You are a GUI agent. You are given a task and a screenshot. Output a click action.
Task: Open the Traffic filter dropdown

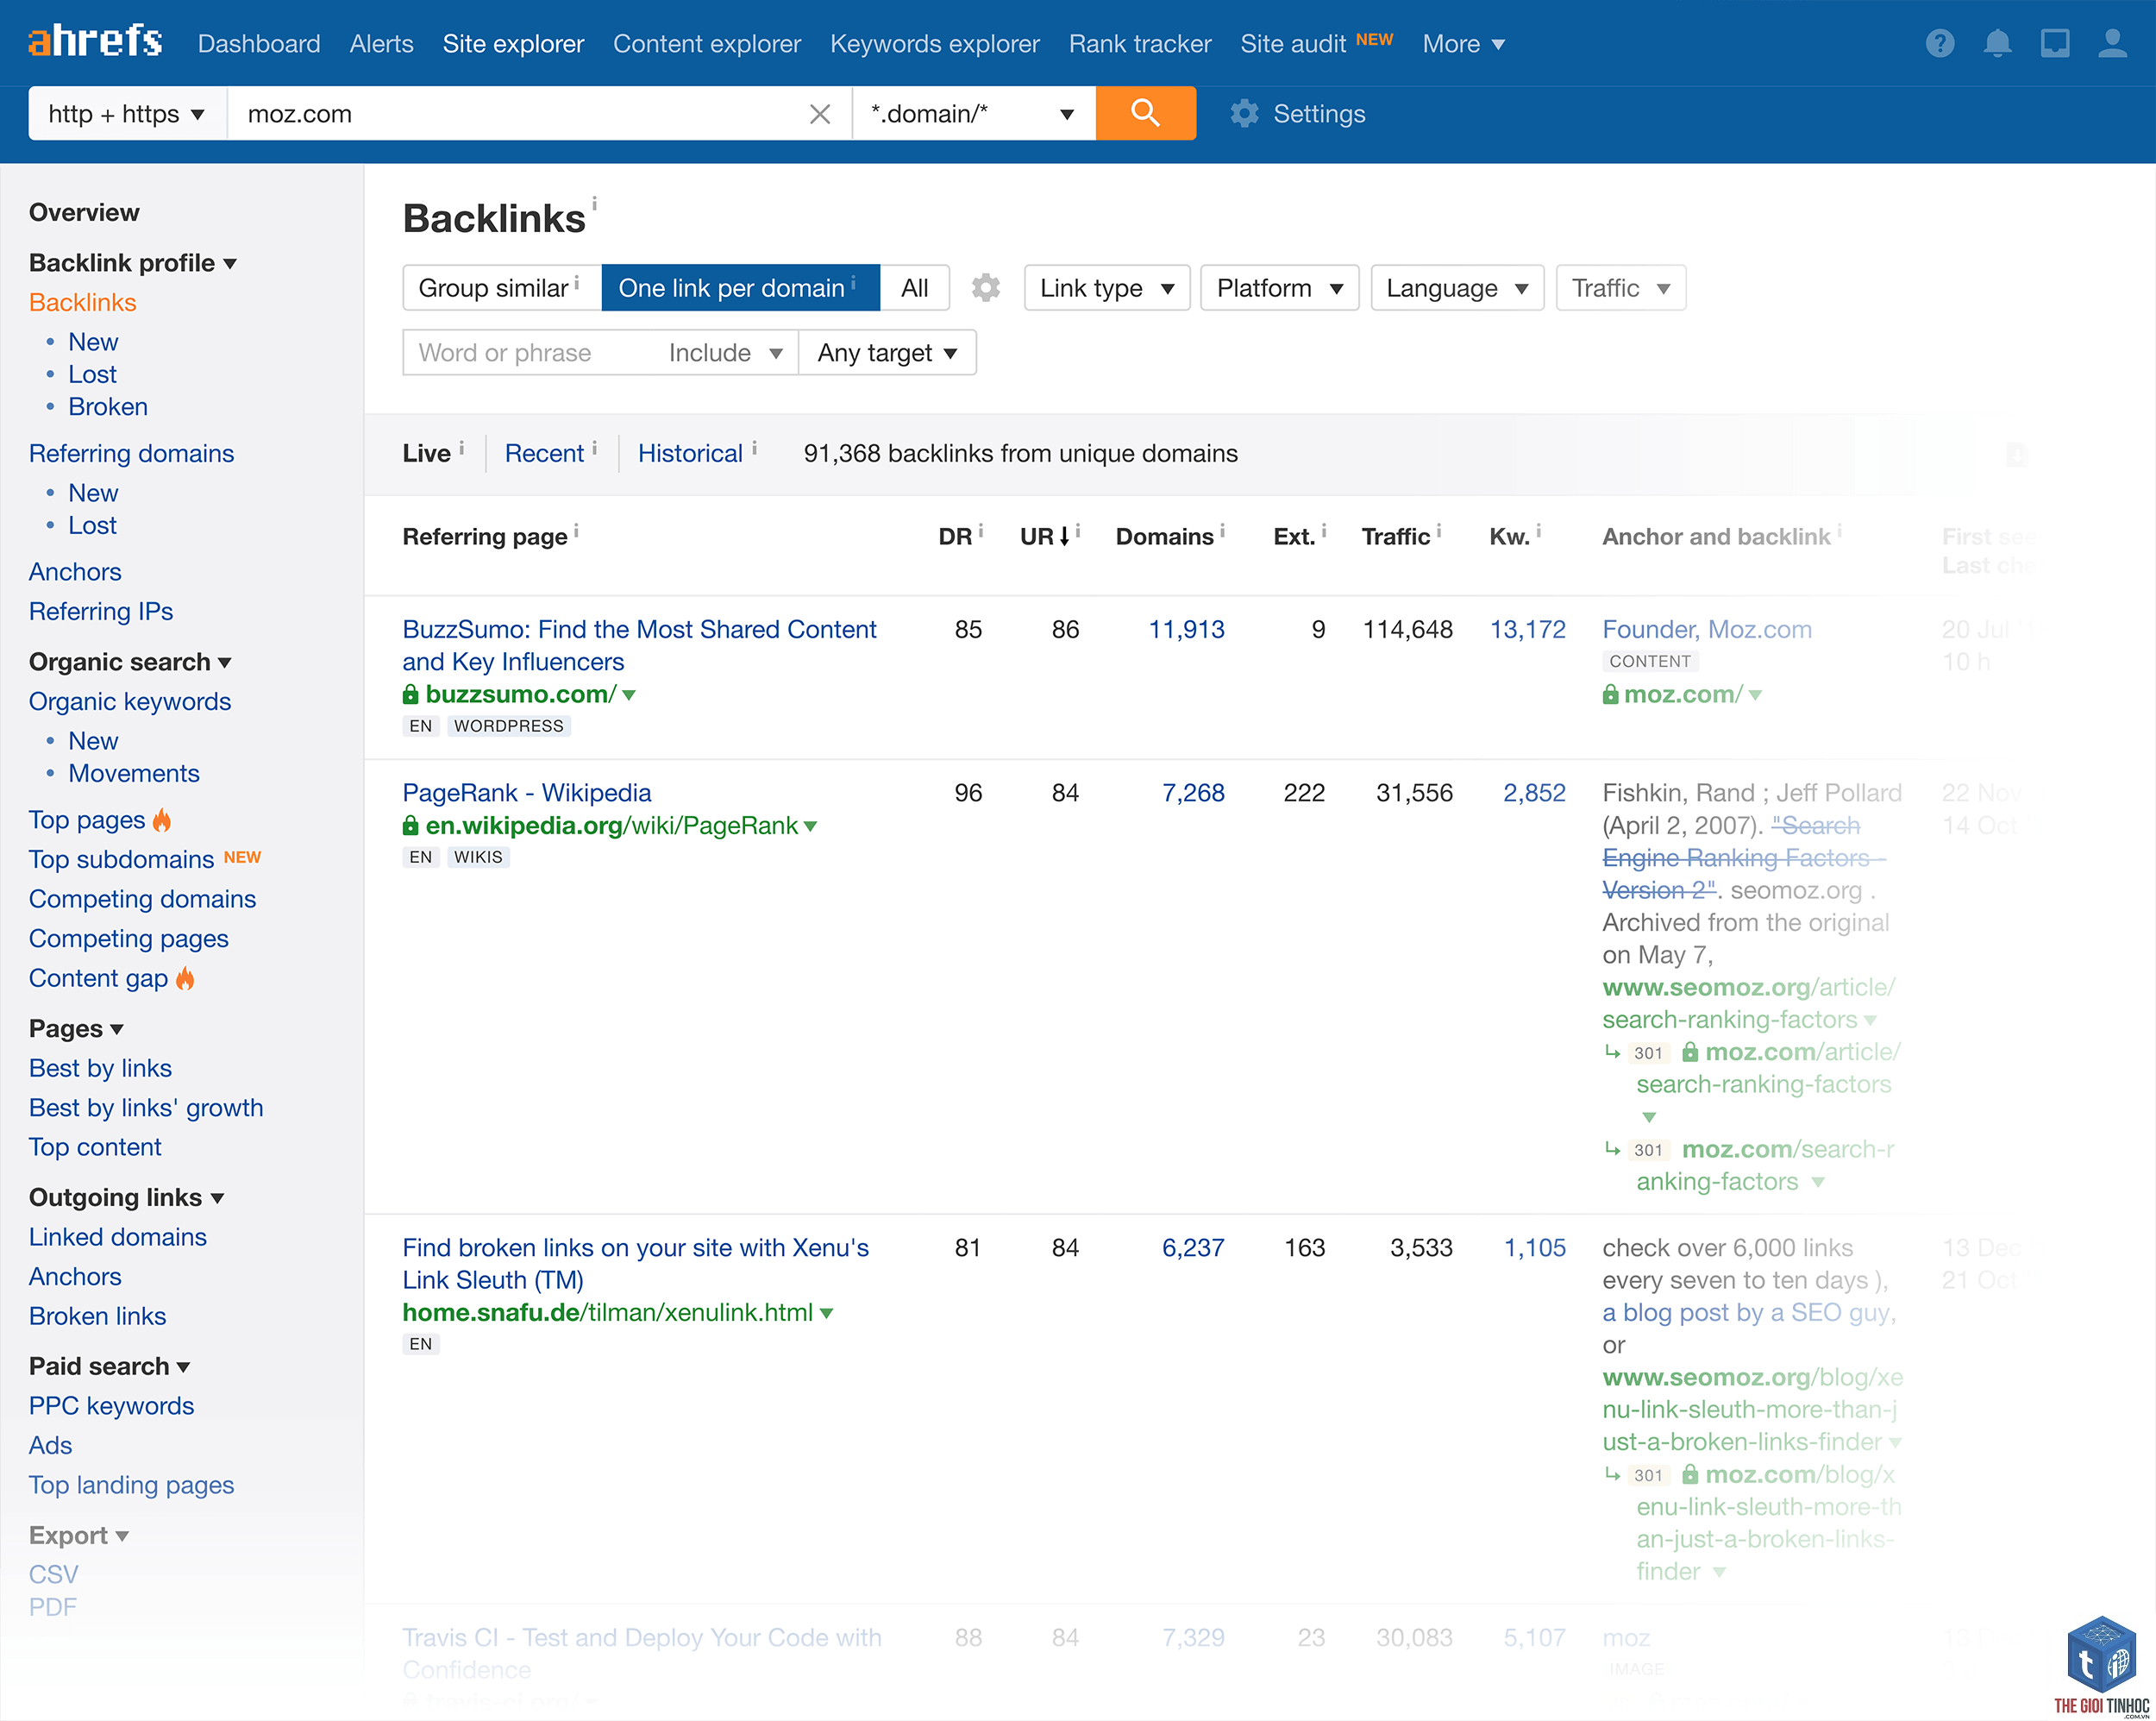coord(1621,287)
